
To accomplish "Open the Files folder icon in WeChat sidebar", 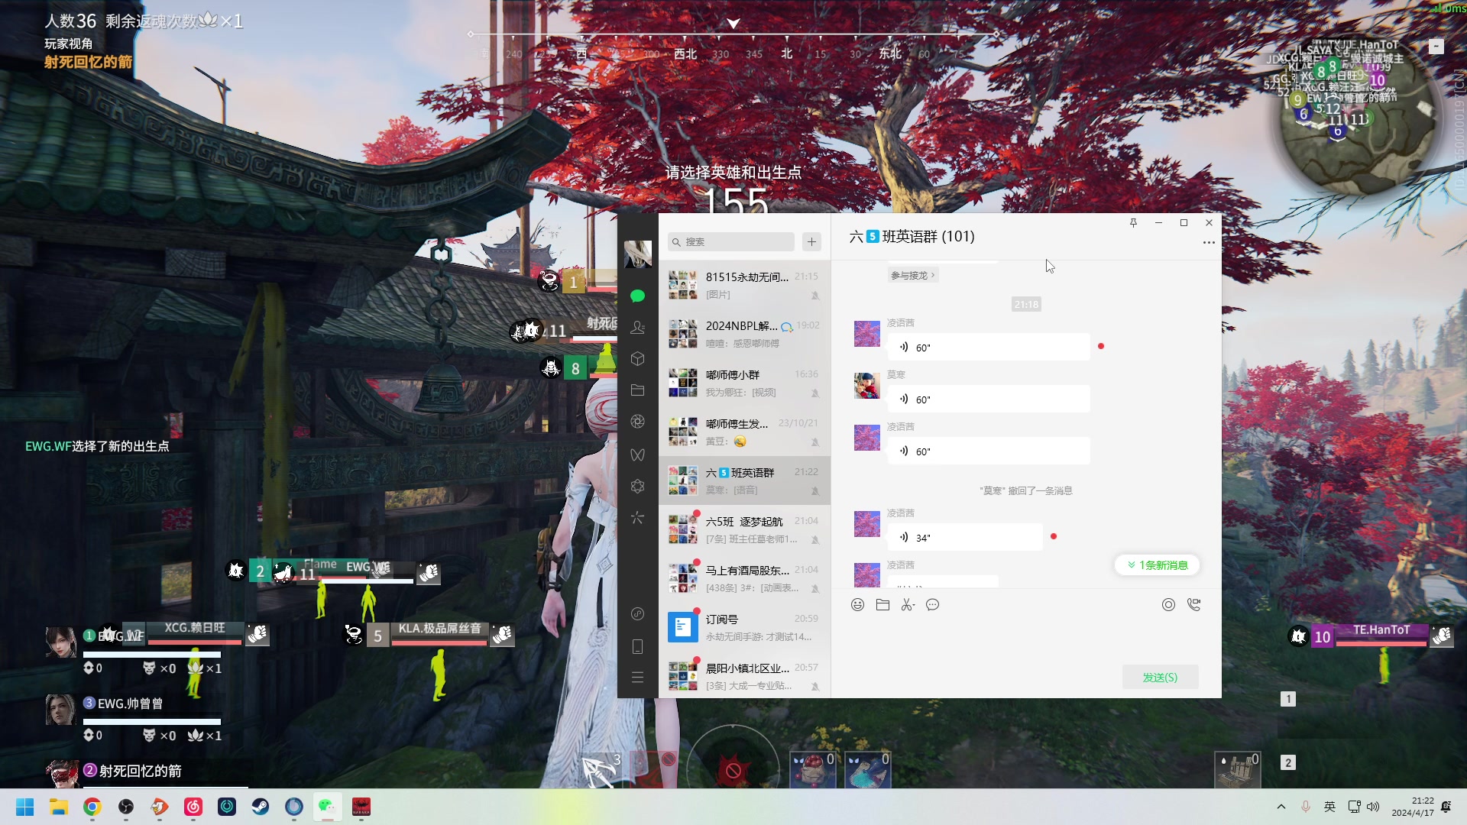I will coord(637,390).
